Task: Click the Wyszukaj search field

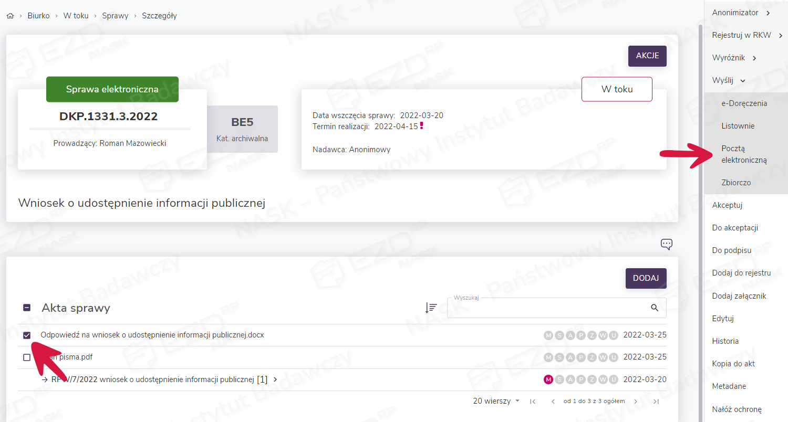Action: tap(546, 308)
